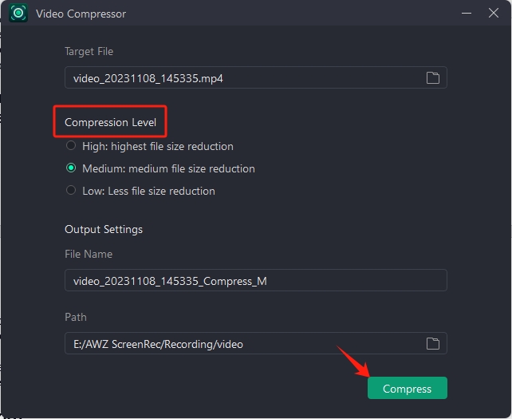Close the Video Compressor window
The image size is (512, 419).
494,14
